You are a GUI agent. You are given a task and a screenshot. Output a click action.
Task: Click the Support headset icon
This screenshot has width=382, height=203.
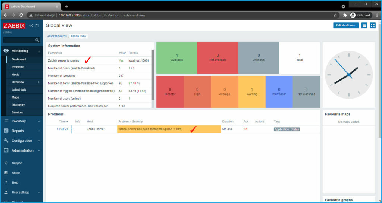tap(6, 163)
